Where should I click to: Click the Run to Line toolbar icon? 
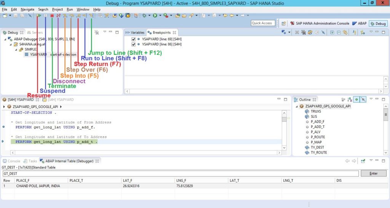85,16
